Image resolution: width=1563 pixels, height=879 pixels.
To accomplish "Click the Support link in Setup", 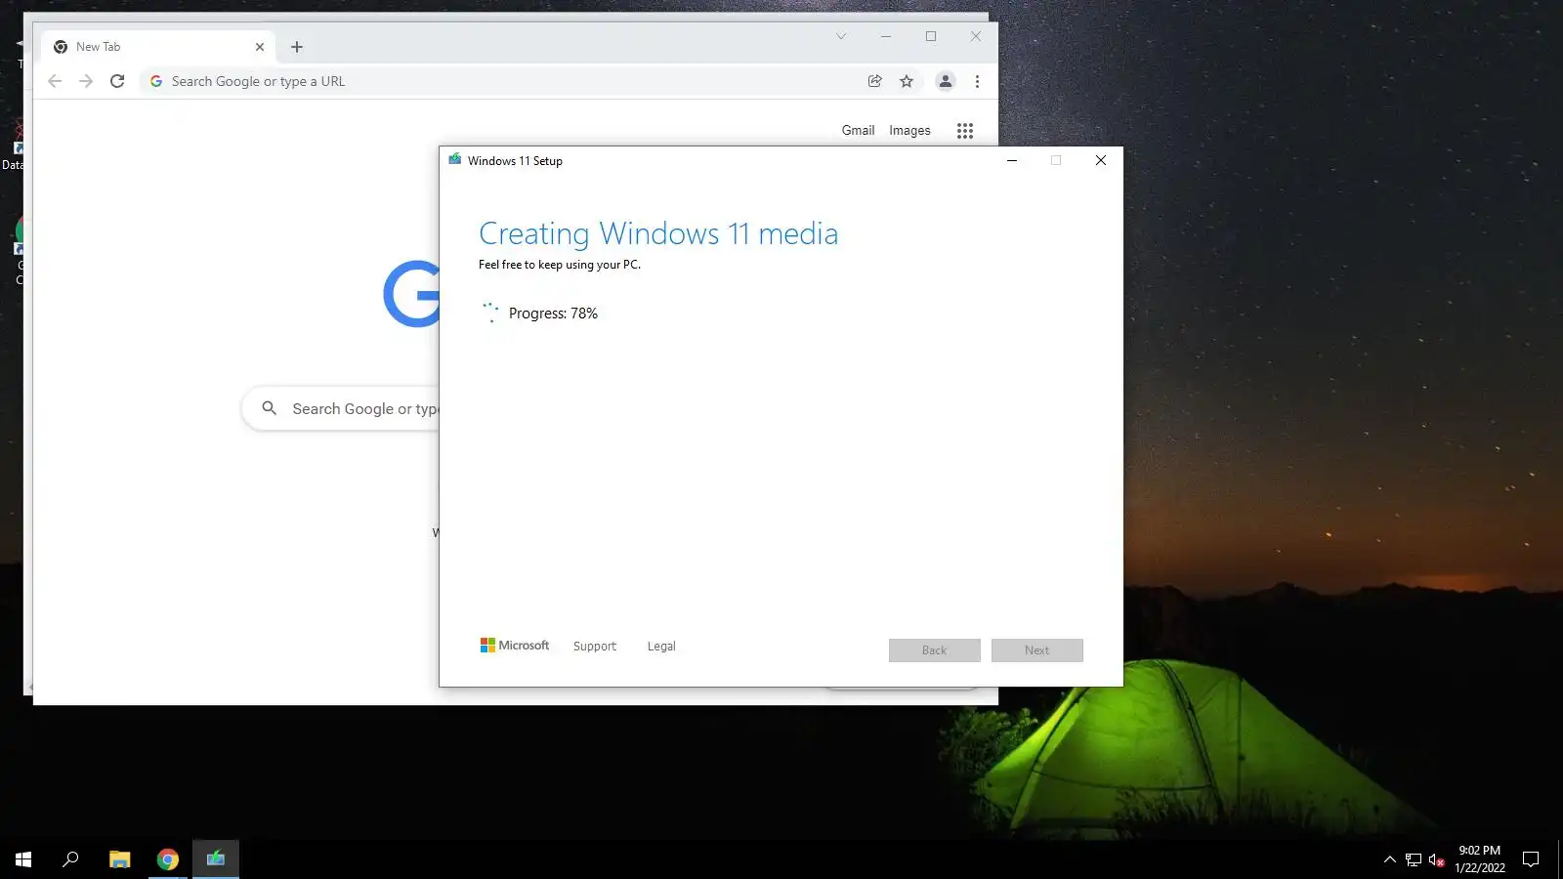I will 595,647.
